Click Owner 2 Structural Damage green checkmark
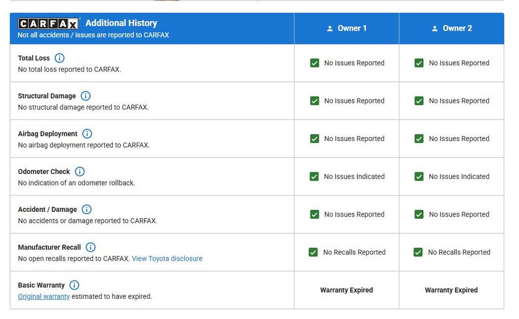The height and width of the screenshot is (319, 519). [419, 101]
